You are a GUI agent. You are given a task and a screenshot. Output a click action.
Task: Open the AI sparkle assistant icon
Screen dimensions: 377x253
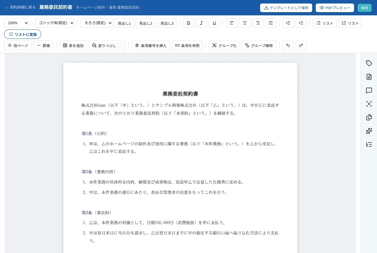(369, 131)
